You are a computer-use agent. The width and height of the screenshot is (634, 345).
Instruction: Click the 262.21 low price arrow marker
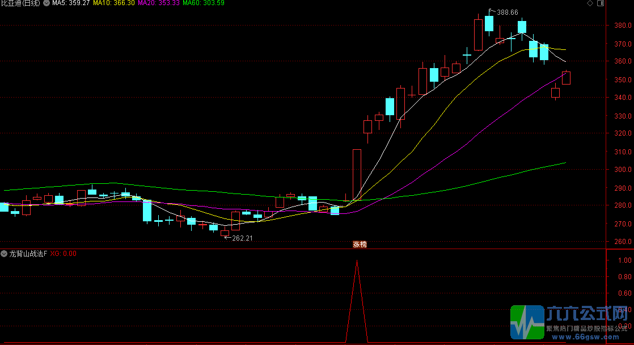[238, 238]
